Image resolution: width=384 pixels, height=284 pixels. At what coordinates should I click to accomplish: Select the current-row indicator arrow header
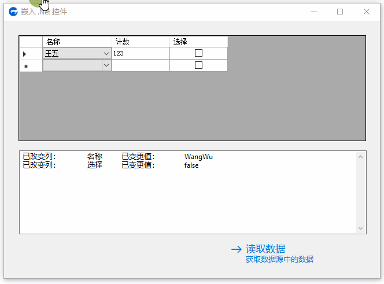tap(31, 53)
